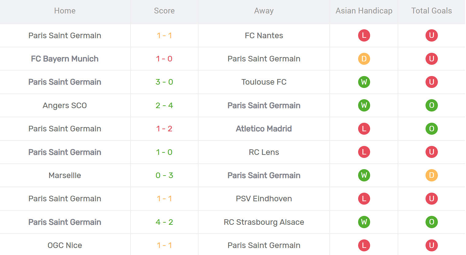Open the Marseille team link

[x=65, y=175]
